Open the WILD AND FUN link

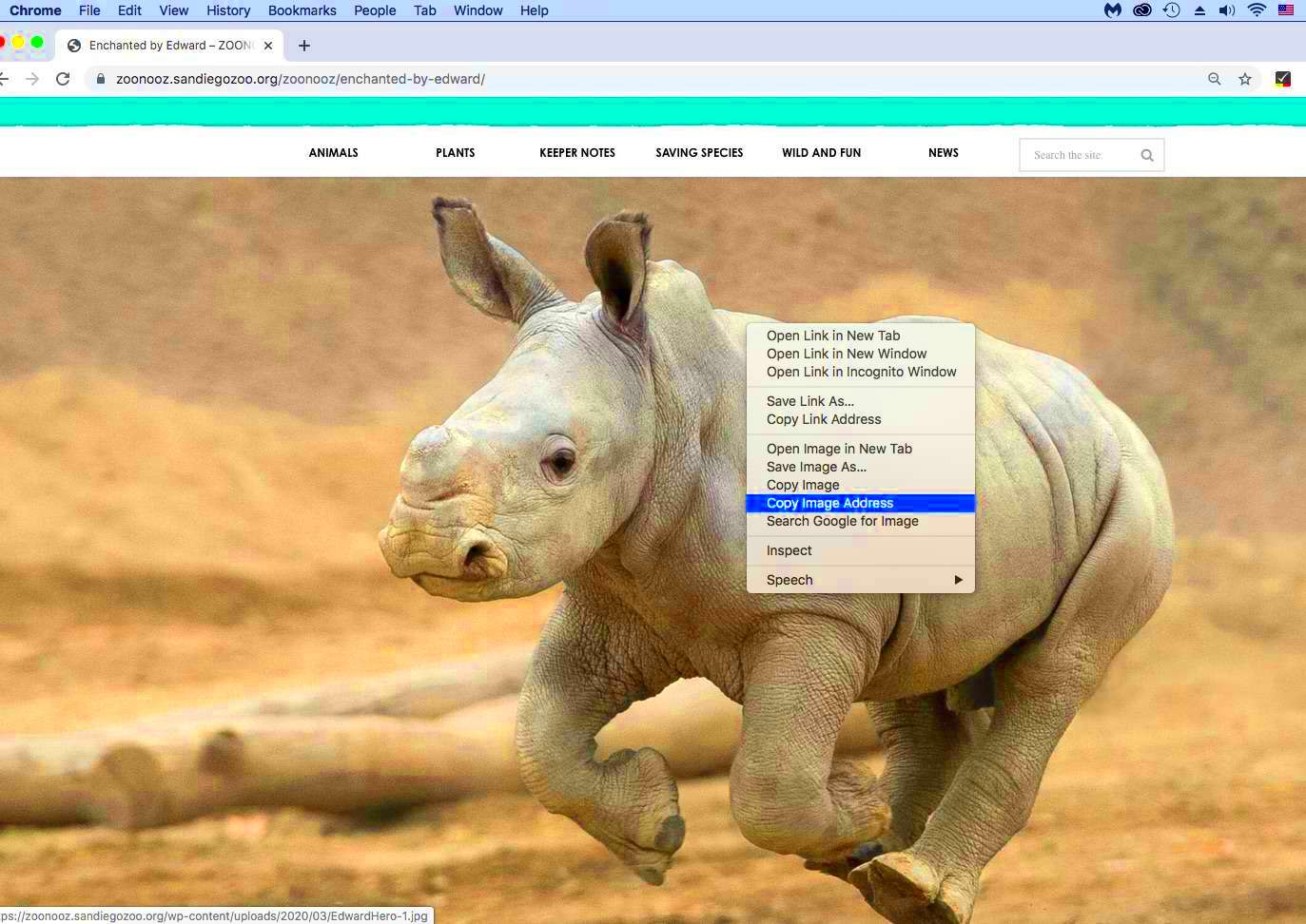(x=822, y=152)
